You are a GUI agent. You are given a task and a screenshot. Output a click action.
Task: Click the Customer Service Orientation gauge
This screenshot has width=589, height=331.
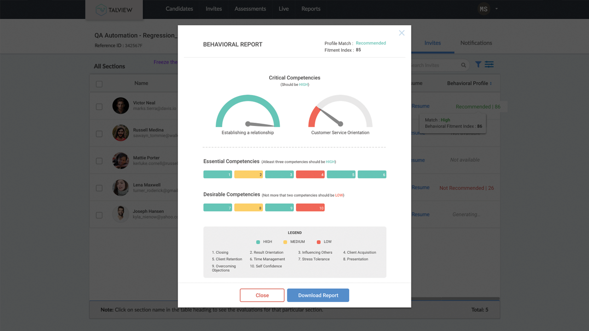(340, 113)
